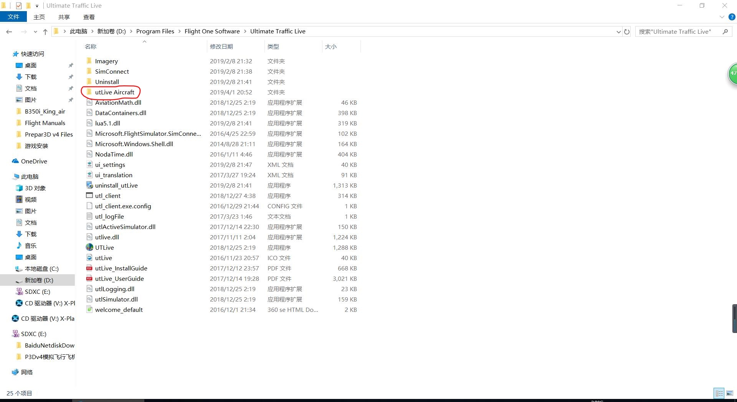Open OneDrive in the navigation pane

(30, 161)
